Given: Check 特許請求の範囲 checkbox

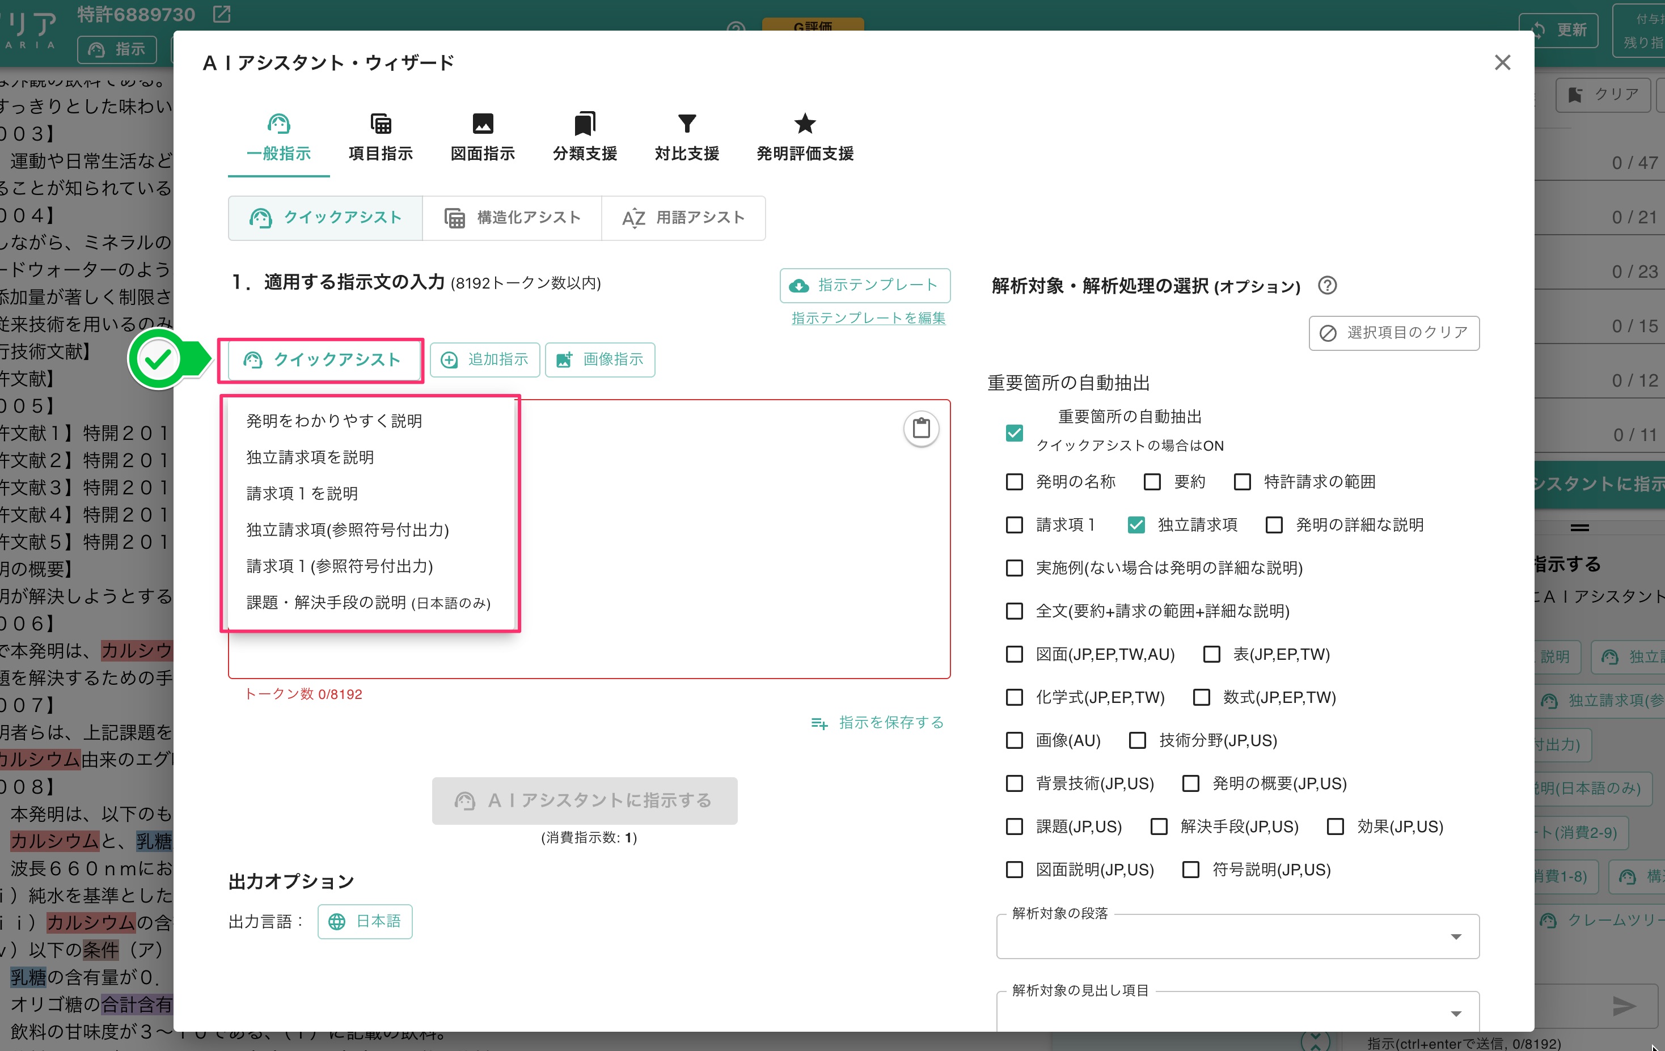Looking at the screenshot, I should click(x=1243, y=482).
